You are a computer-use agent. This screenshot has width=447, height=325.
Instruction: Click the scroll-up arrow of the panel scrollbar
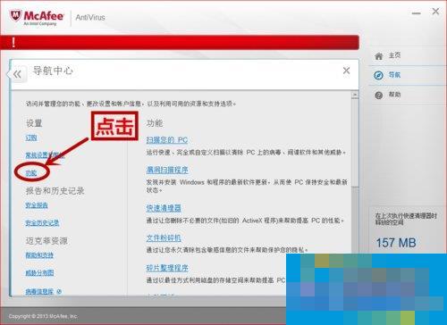(x=355, y=95)
